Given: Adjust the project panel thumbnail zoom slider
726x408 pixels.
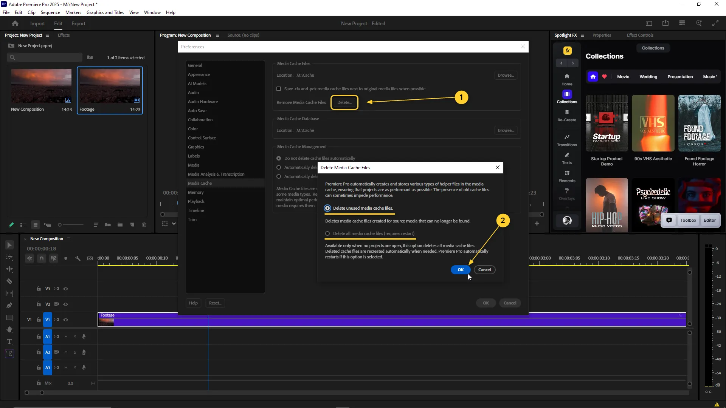Looking at the screenshot, I should pyautogui.click(x=60, y=225).
